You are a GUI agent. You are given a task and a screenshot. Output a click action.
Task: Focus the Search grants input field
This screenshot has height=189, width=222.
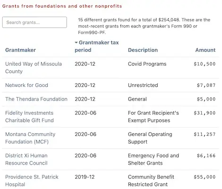click(x=34, y=22)
